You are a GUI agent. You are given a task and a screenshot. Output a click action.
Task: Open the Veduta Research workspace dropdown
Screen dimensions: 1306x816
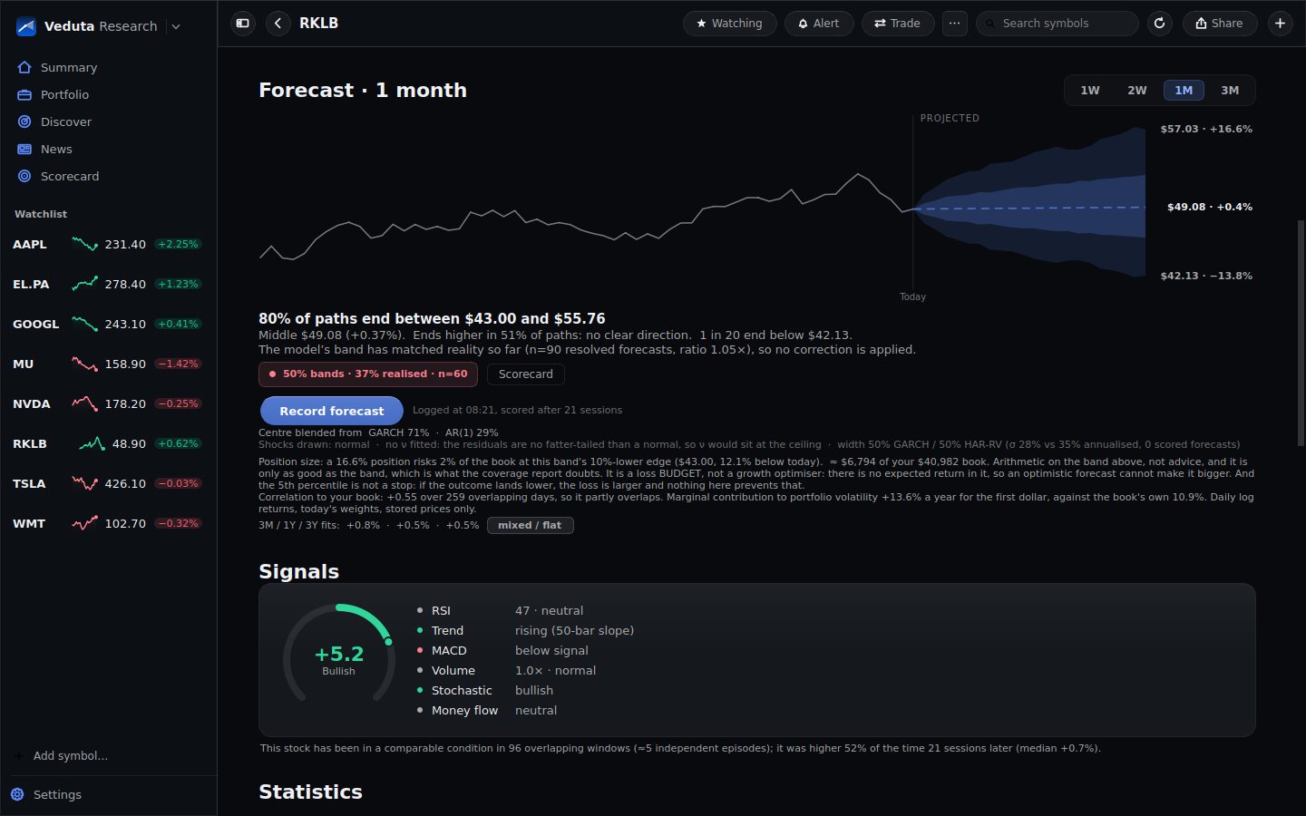(176, 26)
